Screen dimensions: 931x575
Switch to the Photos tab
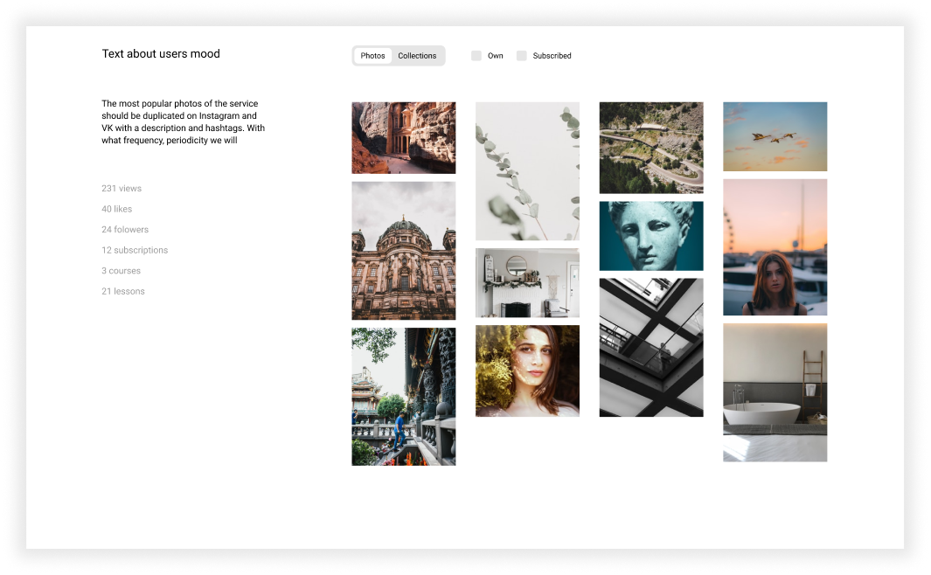(x=372, y=56)
